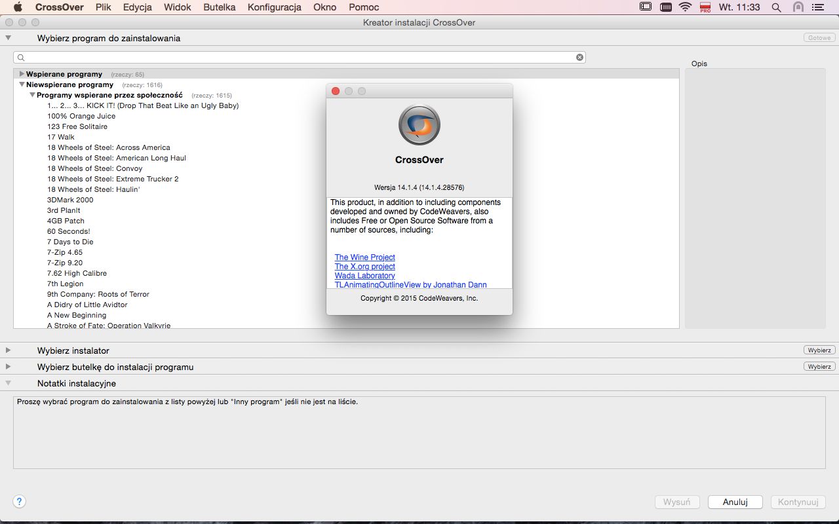Select '17 Walk' entry
The height and width of the screenshot is (524, 839).
tap(61, 137)
